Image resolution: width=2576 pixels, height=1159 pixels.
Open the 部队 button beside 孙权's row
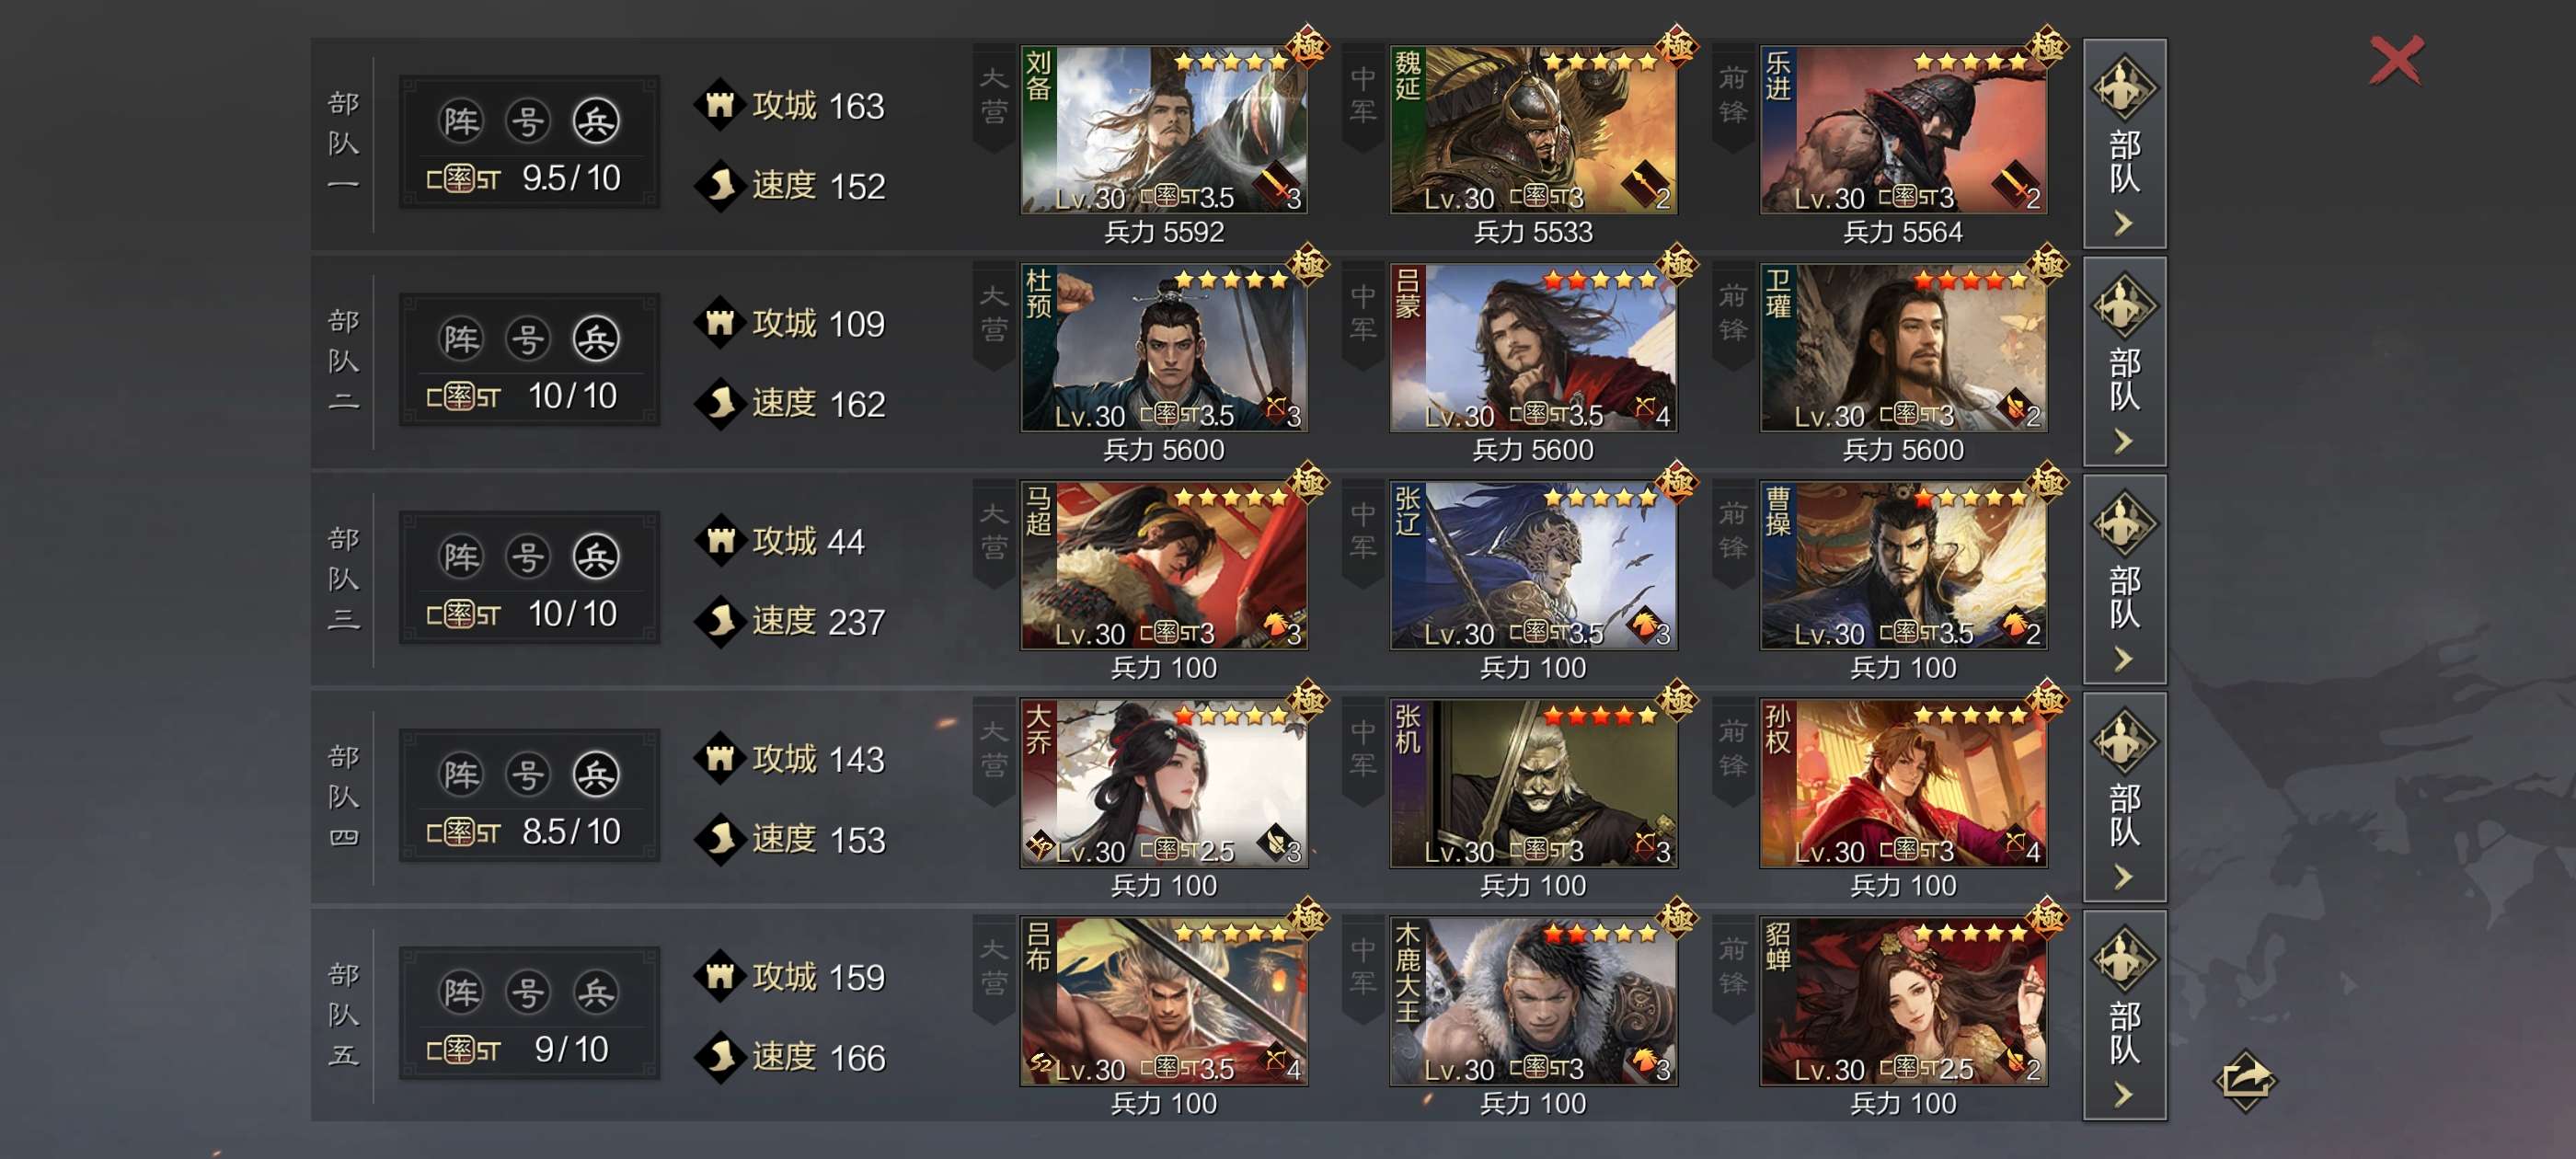click(2124, 798)
